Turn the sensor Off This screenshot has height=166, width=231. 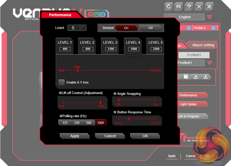point(150,28)
